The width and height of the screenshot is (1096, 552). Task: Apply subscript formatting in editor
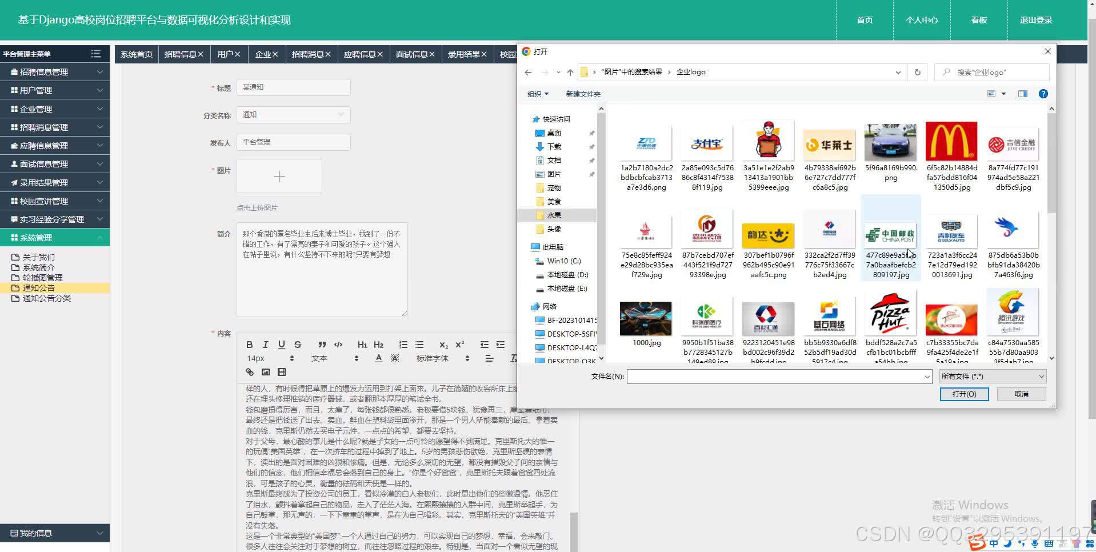[443, 345]
